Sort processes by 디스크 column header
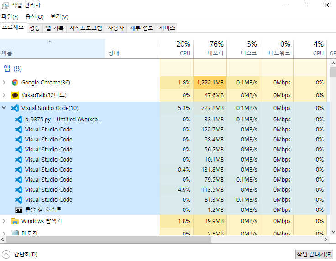 (243, 49)
